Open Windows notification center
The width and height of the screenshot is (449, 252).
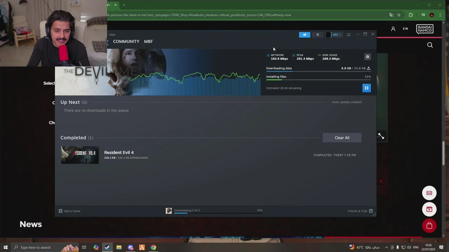click(x=441, y=247)
